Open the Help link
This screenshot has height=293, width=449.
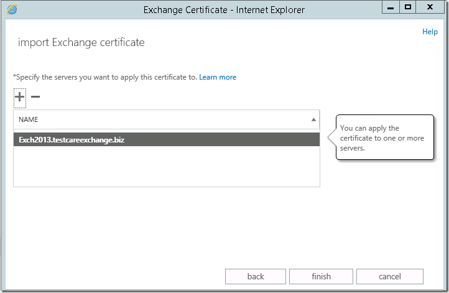coord(430,32)
